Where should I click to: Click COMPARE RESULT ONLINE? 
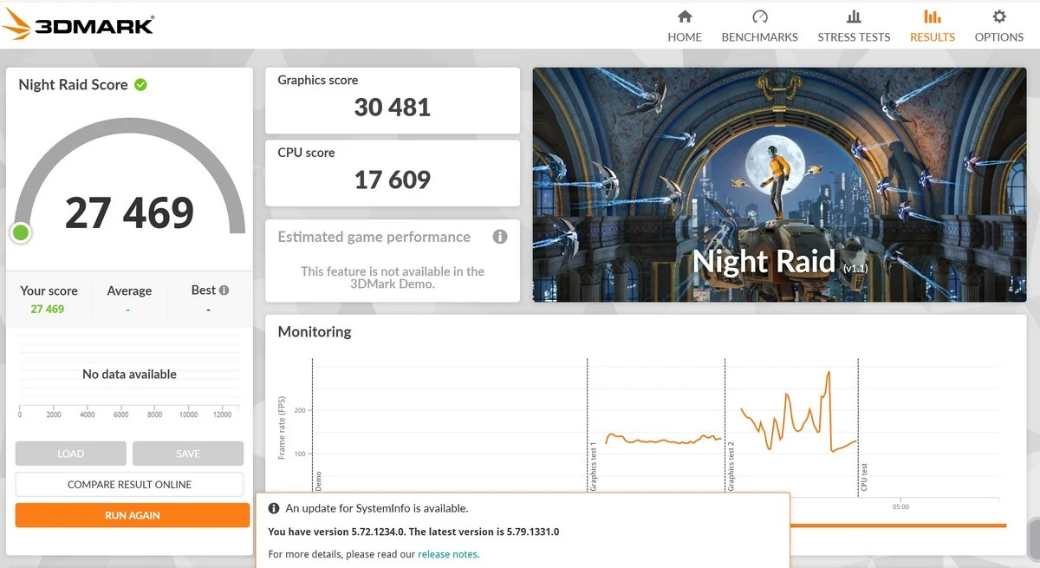129,485
